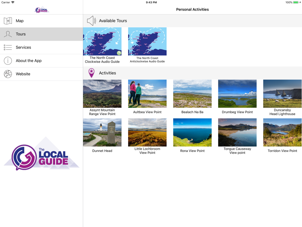Click the pink star pin Activities icon
The image size is (302, 227).
click(92, 73)
